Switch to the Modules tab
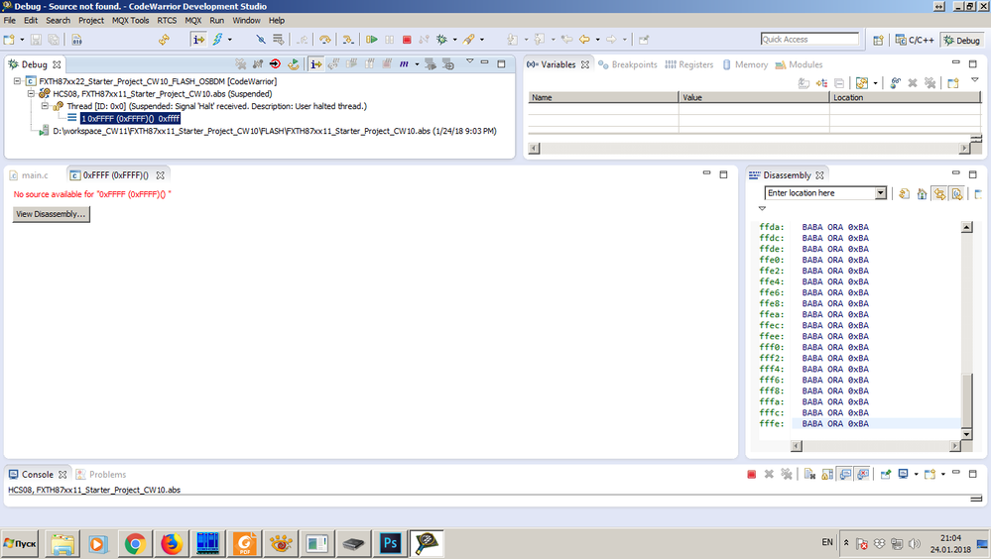The image size is (991, 559). (799, 64)
